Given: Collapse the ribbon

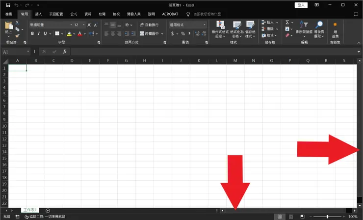Looking at the screenshot, I should point(359,43).
